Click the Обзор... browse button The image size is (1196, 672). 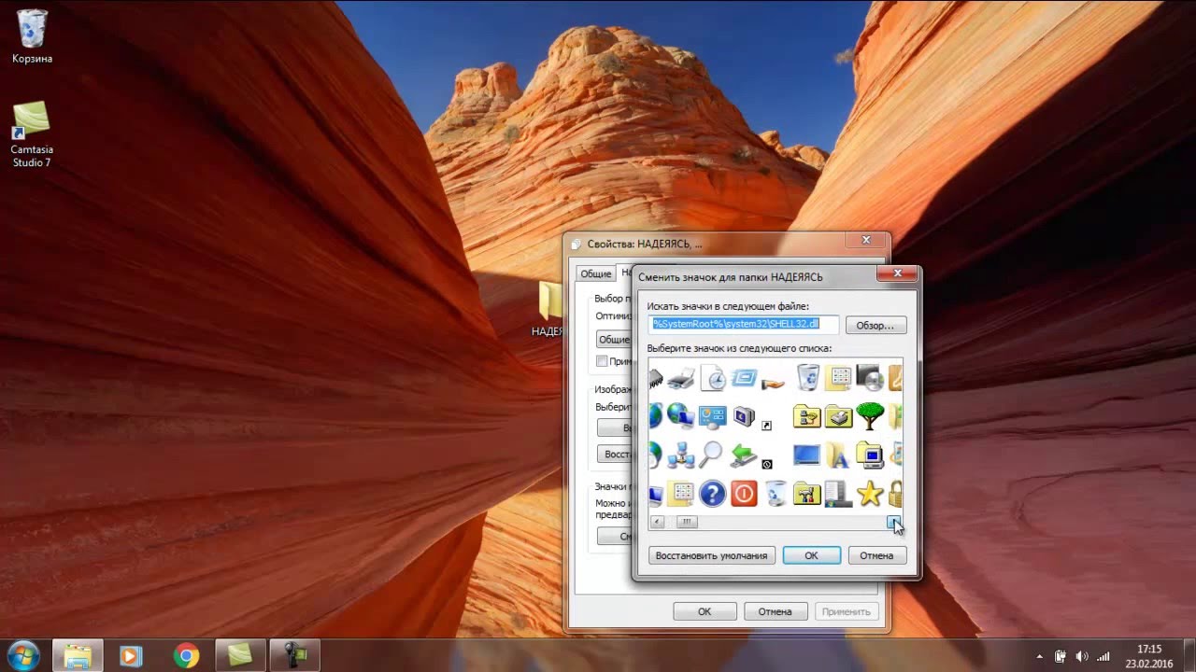tap(876, 326)
